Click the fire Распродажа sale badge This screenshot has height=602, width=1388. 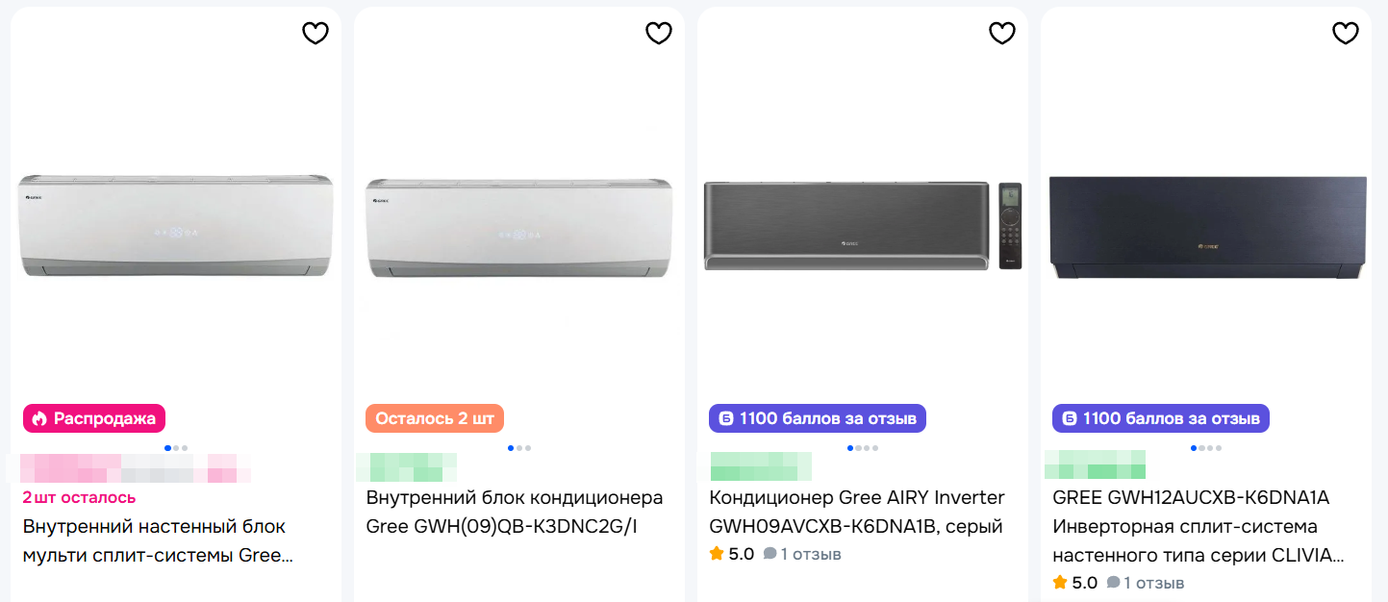[x=94, y=418]
